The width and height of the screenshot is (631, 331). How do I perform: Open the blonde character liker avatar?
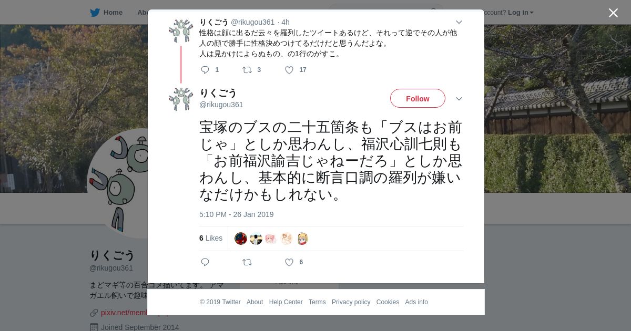(302, 239)
